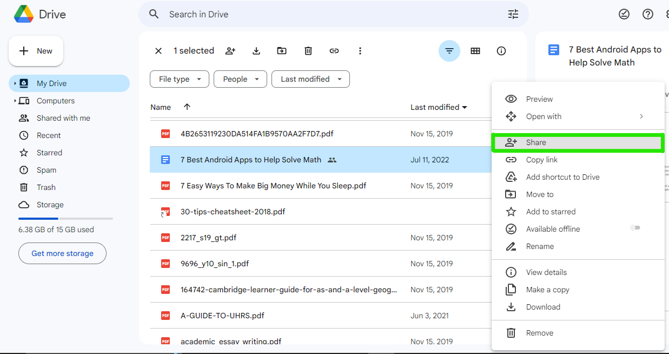669x354 pixels.
Task: Click Get more storage button
Action: click(x=62, y=253)
